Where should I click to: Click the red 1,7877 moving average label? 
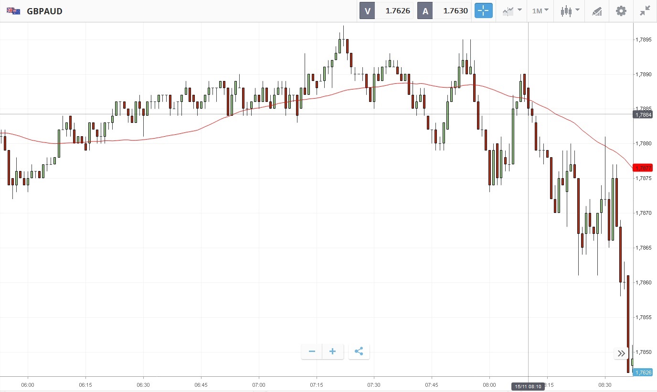[643, 168]
